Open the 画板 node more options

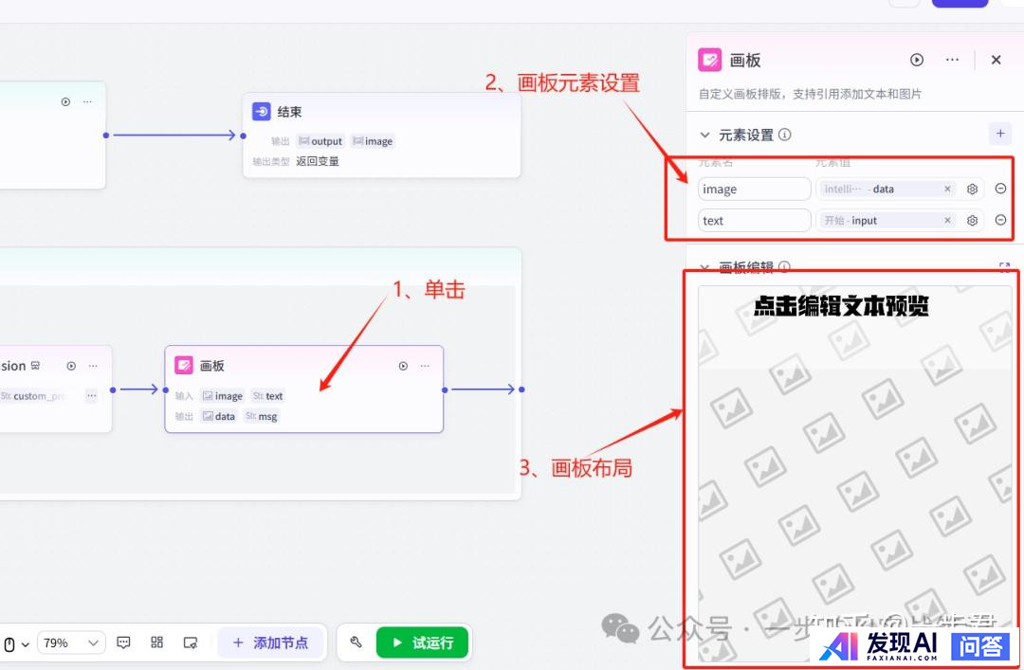(x=425, y=366)
